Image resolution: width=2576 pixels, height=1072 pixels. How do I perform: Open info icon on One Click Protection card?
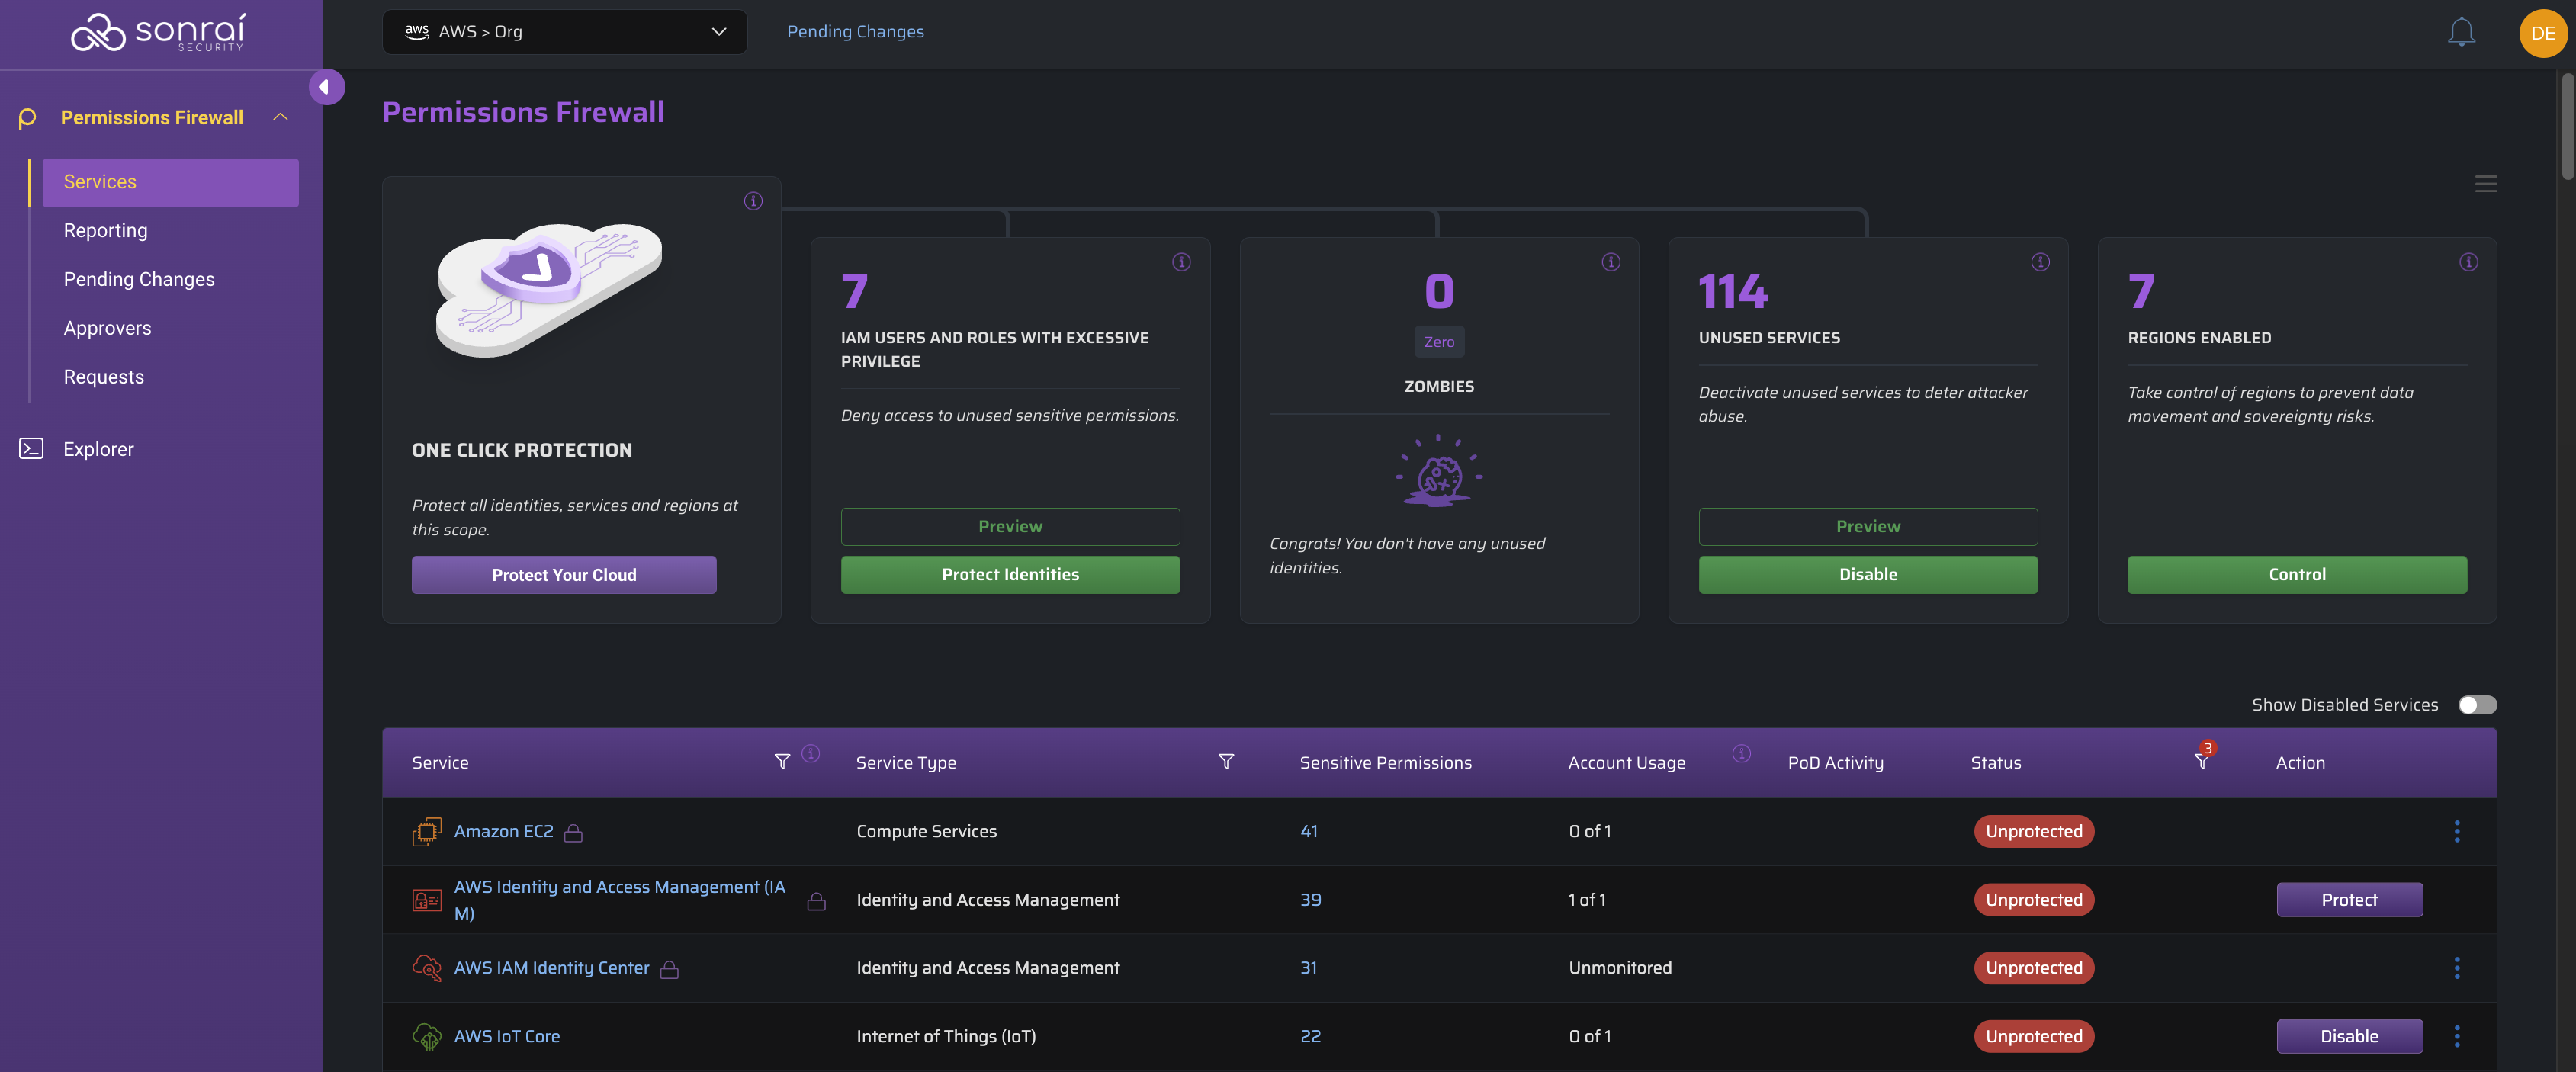(753, 201)
